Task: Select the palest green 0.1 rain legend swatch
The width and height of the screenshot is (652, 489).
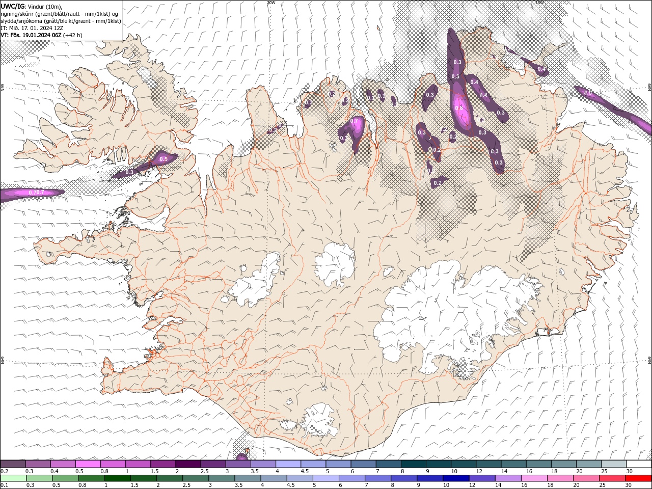Action: [x=13, y=478]
